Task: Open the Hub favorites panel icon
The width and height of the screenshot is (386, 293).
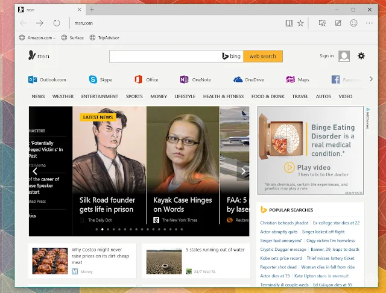Action: (x=322, y=23)
